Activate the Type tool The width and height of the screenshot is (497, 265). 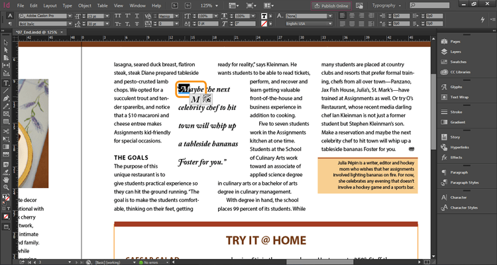coord(6,83)
